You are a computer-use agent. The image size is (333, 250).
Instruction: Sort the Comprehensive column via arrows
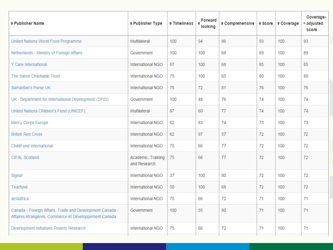222,24
